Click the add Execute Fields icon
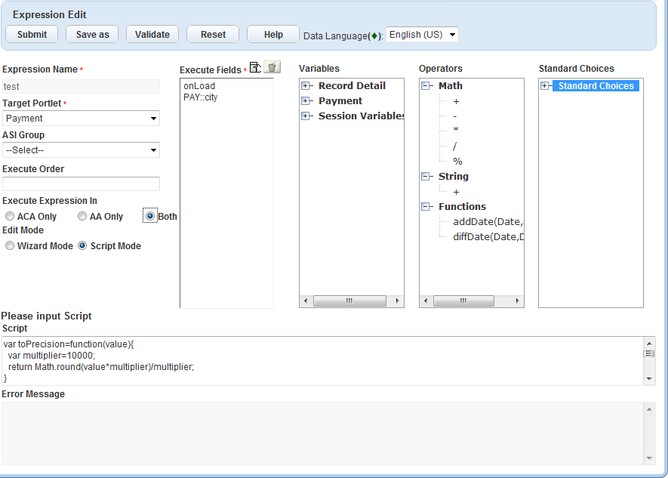This screenshot has width=668, height=478. (255, 67)
